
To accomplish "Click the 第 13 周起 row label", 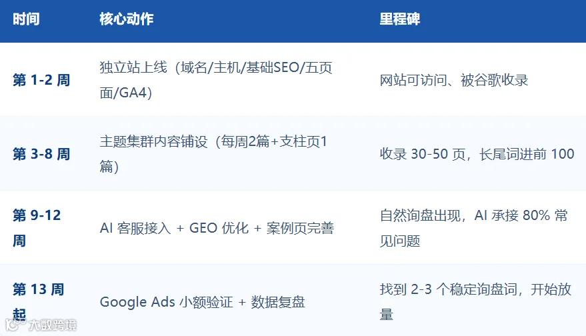I will click(x=39, y=301).
